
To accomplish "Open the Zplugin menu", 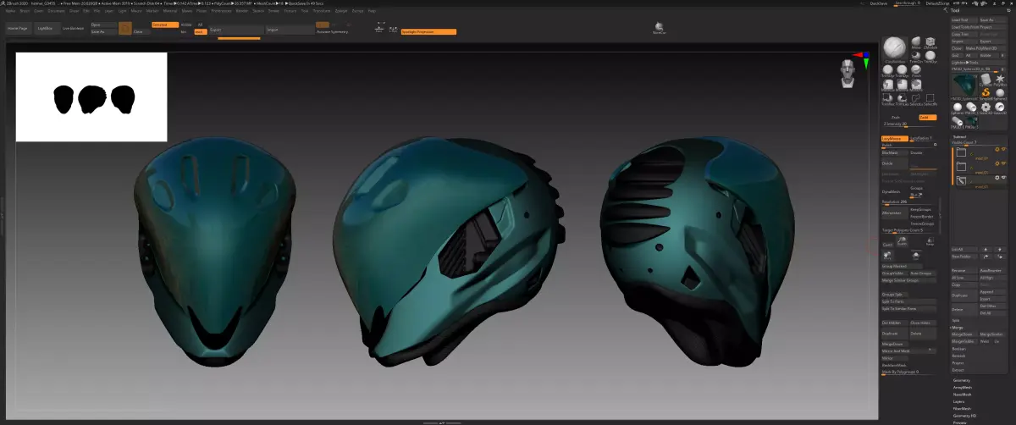I will pos(341,10).
